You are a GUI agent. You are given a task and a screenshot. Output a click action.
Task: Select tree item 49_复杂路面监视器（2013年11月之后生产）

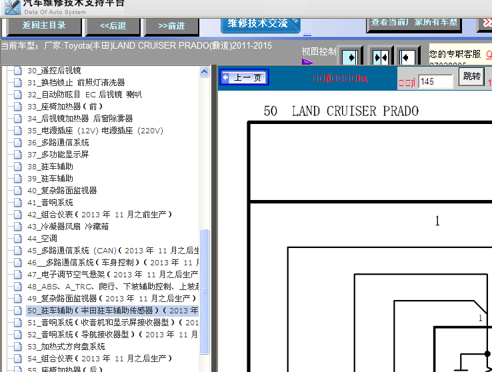pos(112,298)
